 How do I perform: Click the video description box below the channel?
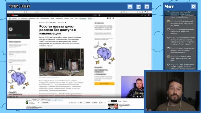click(66, 107)
